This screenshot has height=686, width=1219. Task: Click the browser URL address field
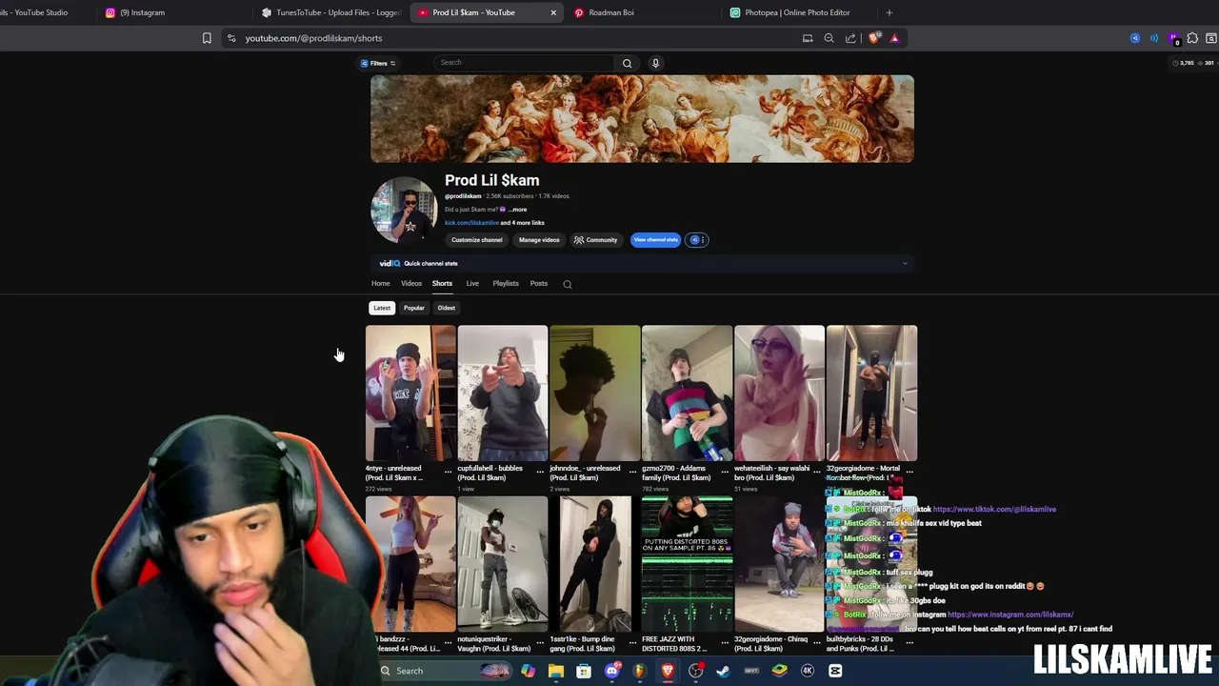point(514,38)
